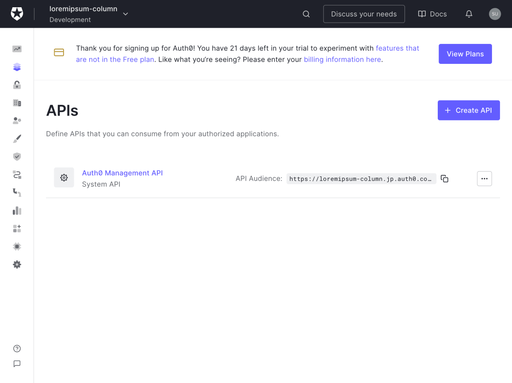Click the Discuss your needs button
The width and height of the screenshot is (512, 383).
364,14
